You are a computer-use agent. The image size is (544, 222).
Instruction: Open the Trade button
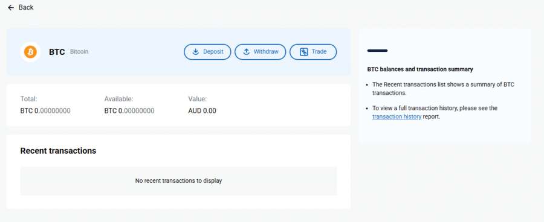pos(313,52)
